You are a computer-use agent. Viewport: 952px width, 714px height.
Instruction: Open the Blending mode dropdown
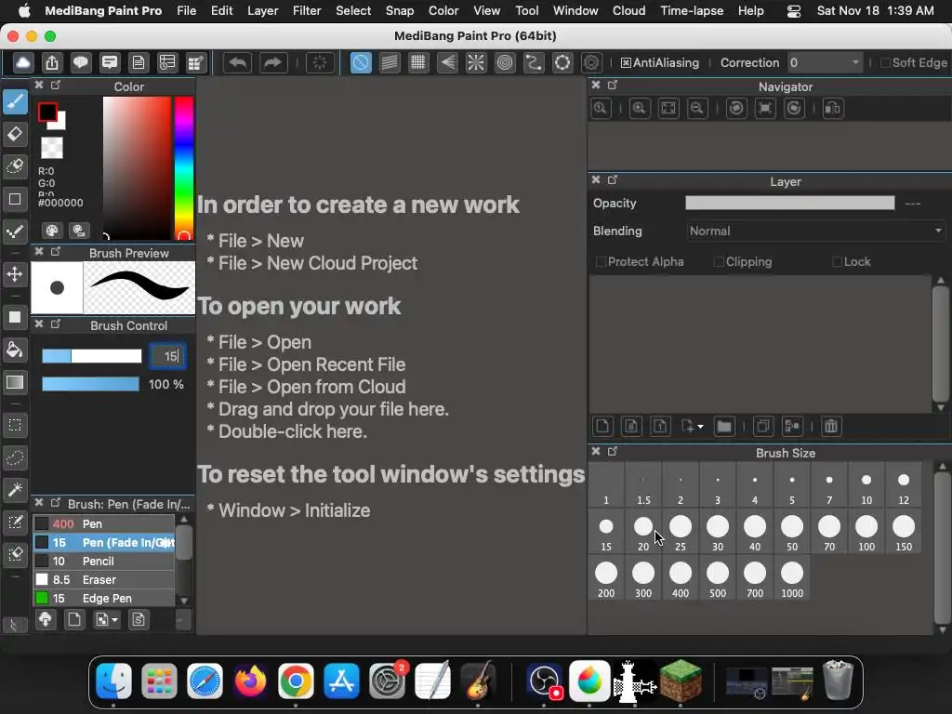click(x=816, y=231)
